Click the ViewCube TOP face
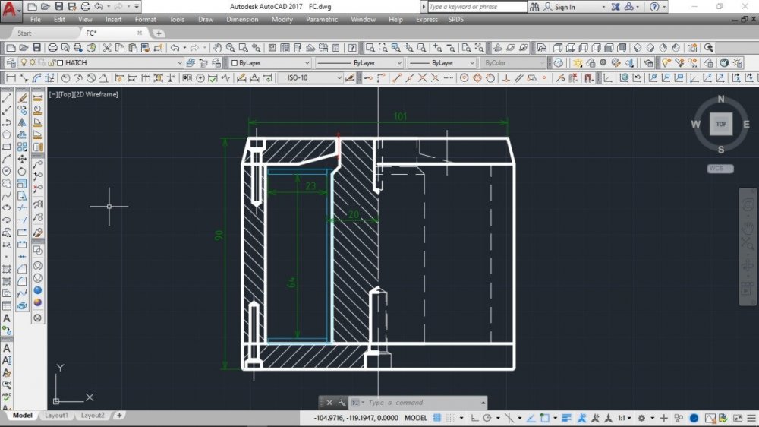 pos(720,124)
